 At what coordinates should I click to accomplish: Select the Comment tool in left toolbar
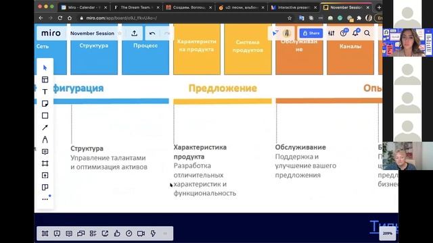coord(45,151)
